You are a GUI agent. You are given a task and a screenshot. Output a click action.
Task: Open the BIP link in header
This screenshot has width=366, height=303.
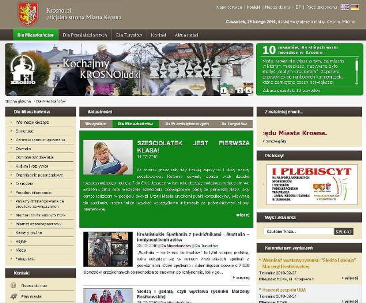coord(299,7)
